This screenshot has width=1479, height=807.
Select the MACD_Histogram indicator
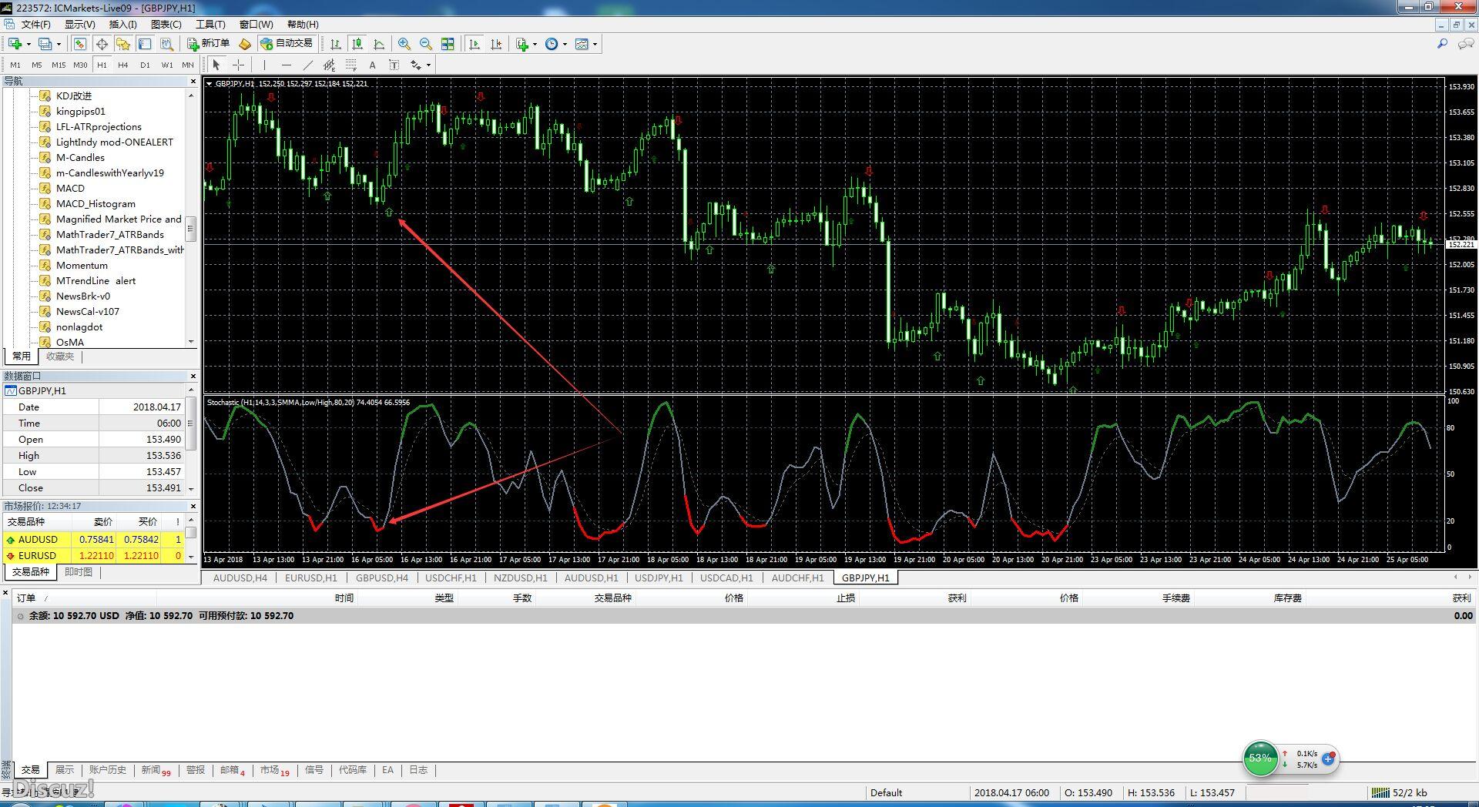(96, 203)
